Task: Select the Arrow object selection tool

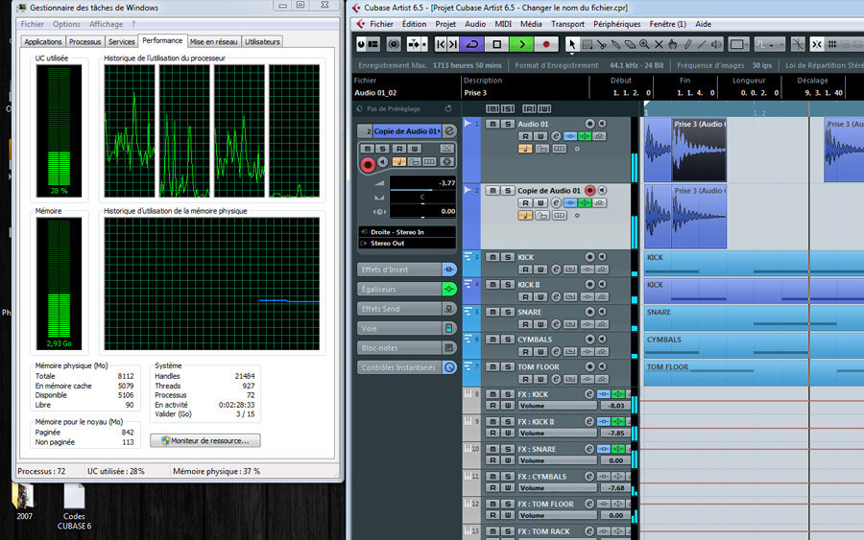Action: (573, 44)
